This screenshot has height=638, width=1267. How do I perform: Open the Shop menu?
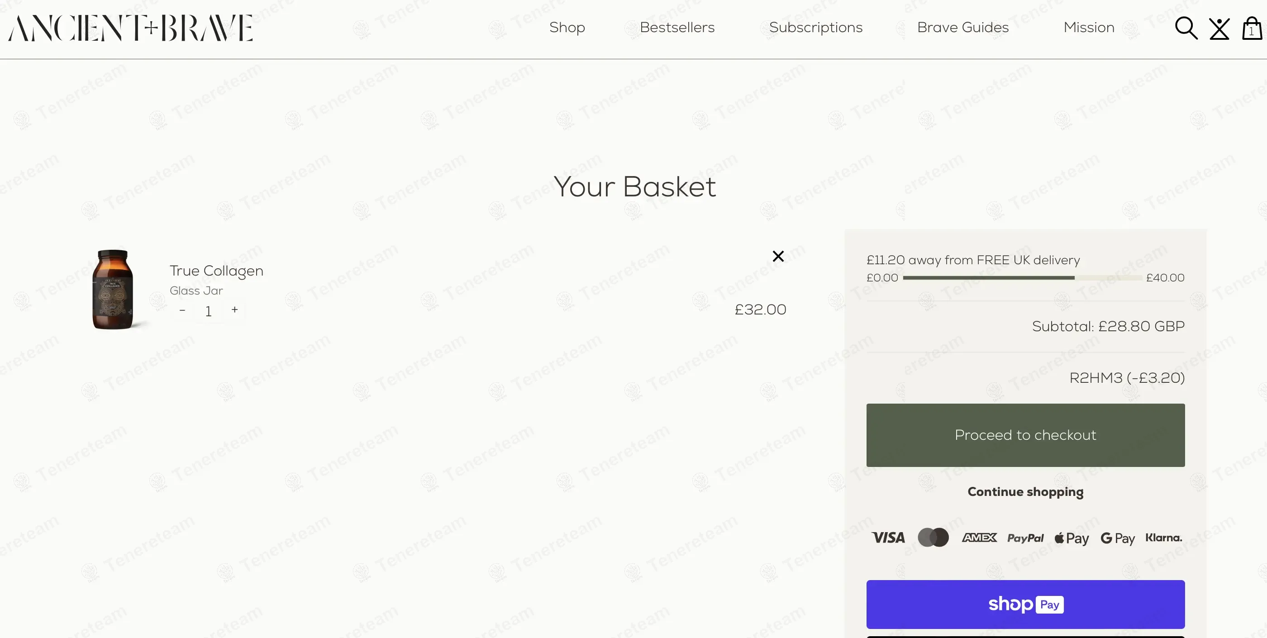coord(567,28)
